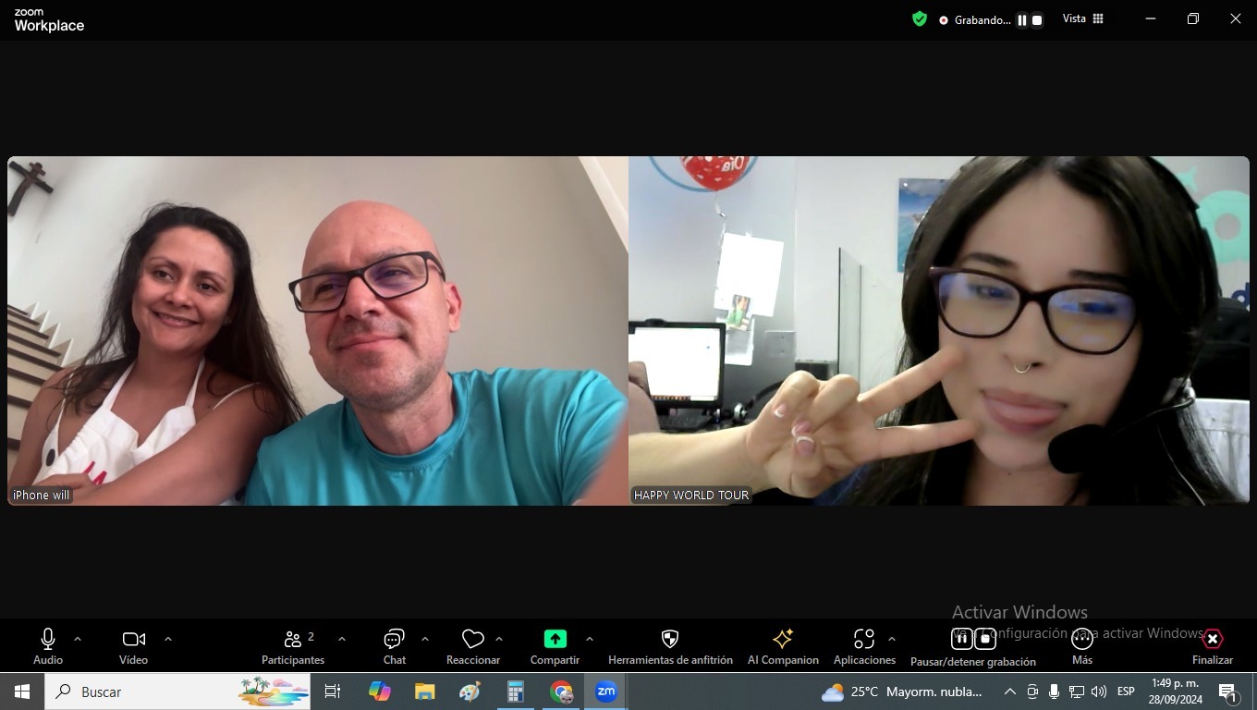Open Calculator from the taskbar

(515, 692)
